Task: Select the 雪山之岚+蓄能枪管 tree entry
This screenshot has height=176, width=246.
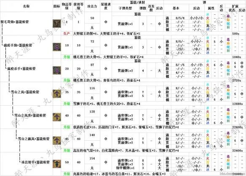Action: click(25, 92)
